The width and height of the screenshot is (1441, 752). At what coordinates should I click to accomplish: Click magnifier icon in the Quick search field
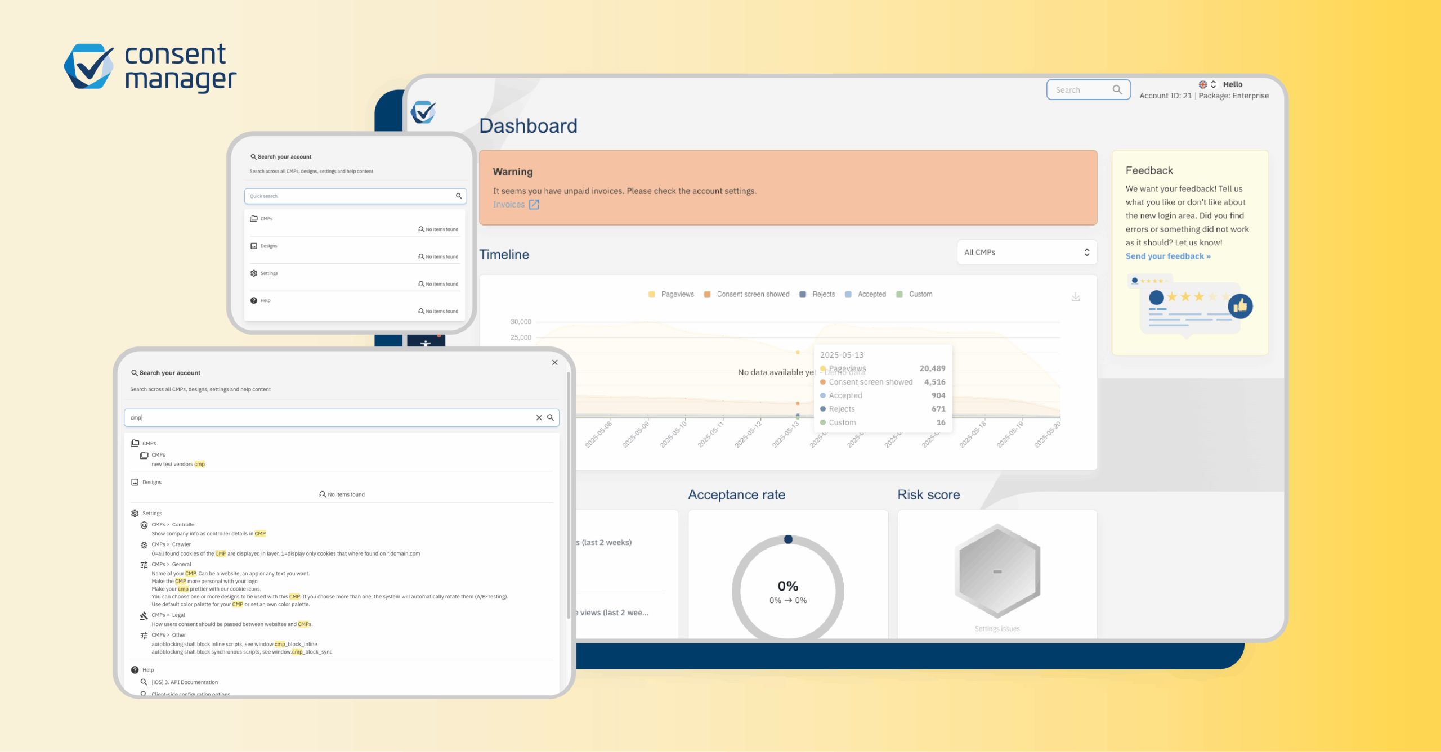pyautogui.click(x=458, y=196)
